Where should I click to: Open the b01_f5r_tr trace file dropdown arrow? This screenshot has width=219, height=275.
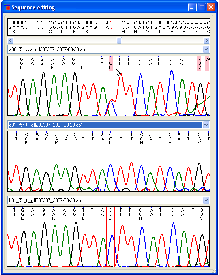click(206, 200)
